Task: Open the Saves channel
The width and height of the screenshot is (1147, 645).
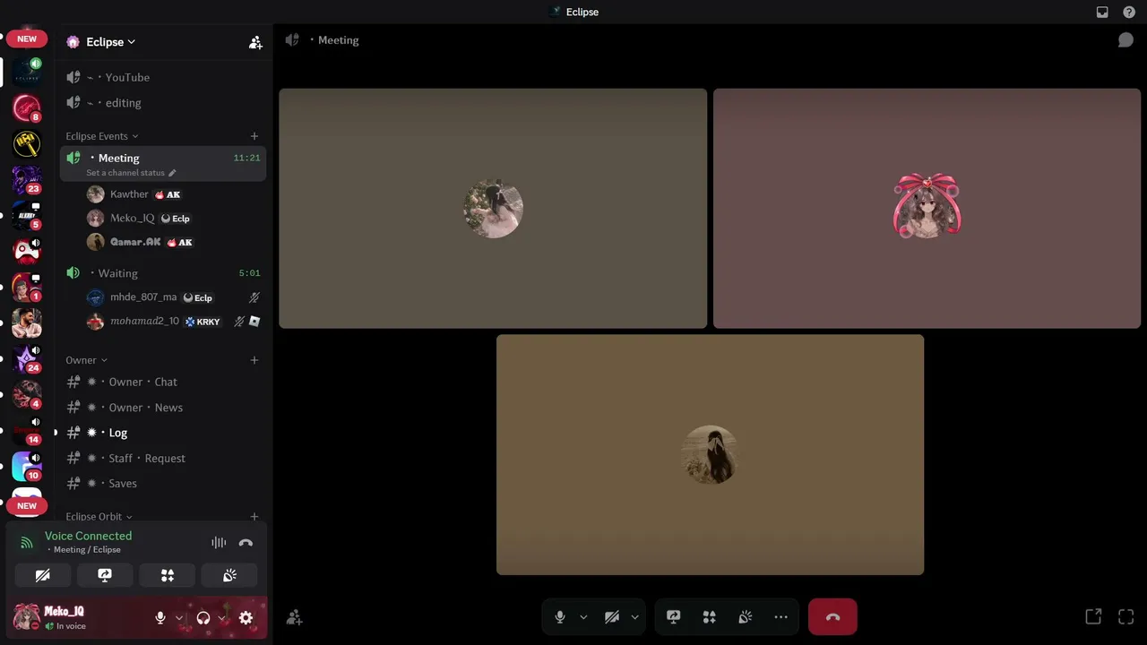Action: (163, 484)
